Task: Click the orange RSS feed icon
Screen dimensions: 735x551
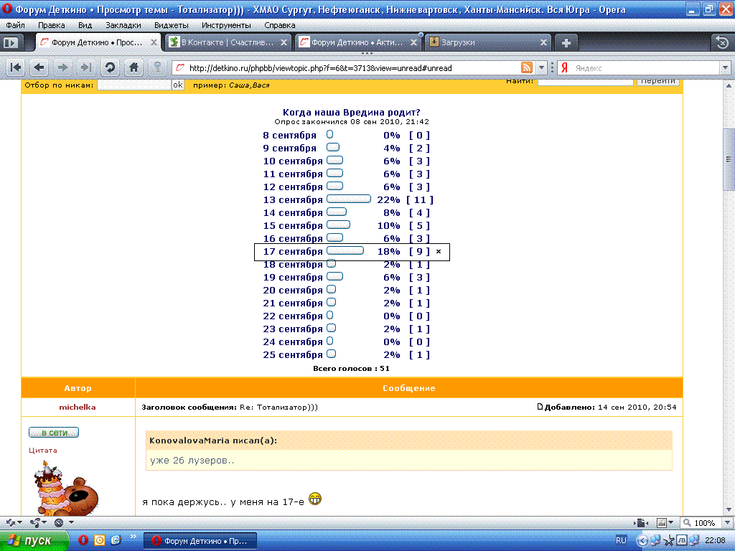Action: pyautogui.click(x=527, y=67)
